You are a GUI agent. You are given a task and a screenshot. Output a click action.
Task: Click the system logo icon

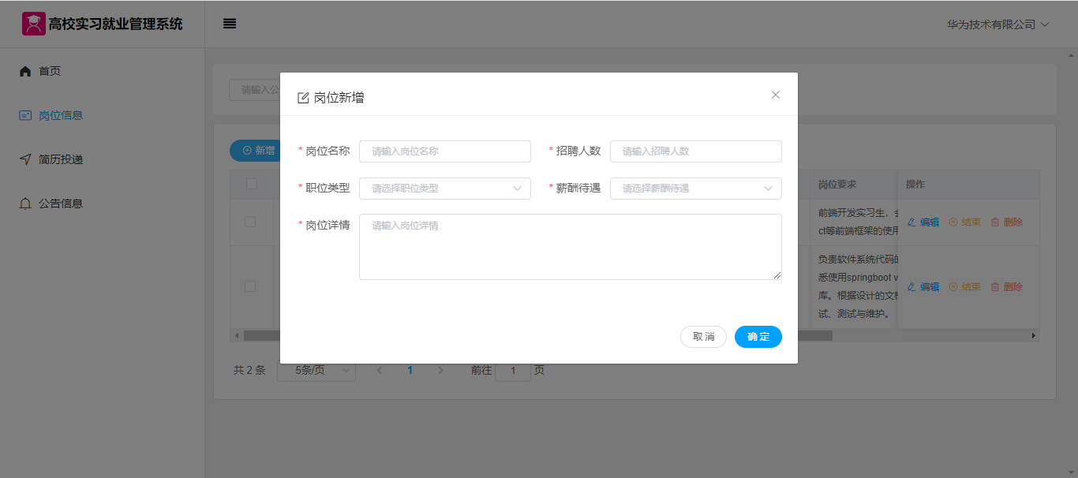pos(33,24)
